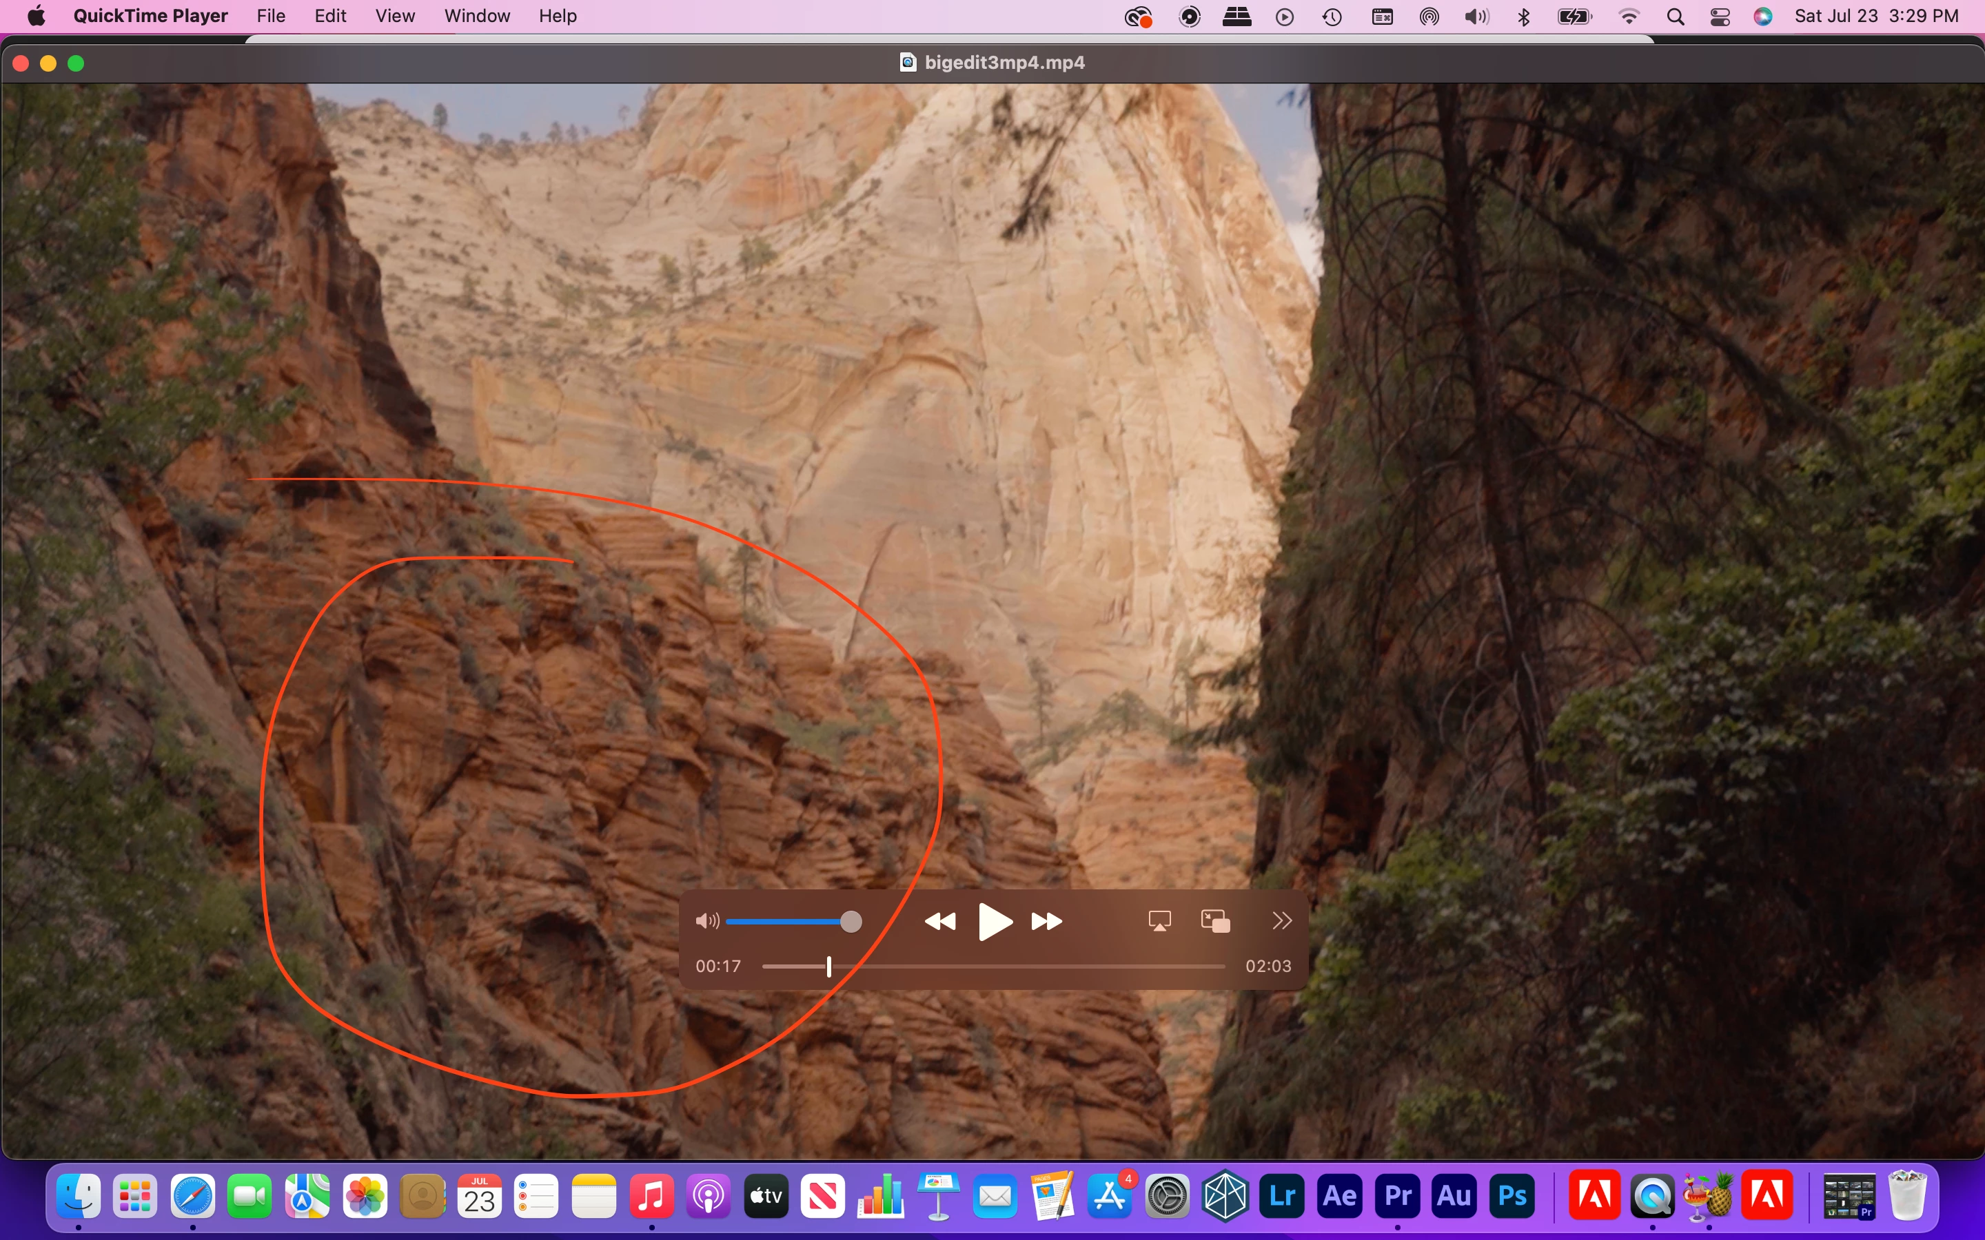Viewport: 1985px width, 1240px height.
Task: Click the timeline playhead marker
Action: point(828,967)
